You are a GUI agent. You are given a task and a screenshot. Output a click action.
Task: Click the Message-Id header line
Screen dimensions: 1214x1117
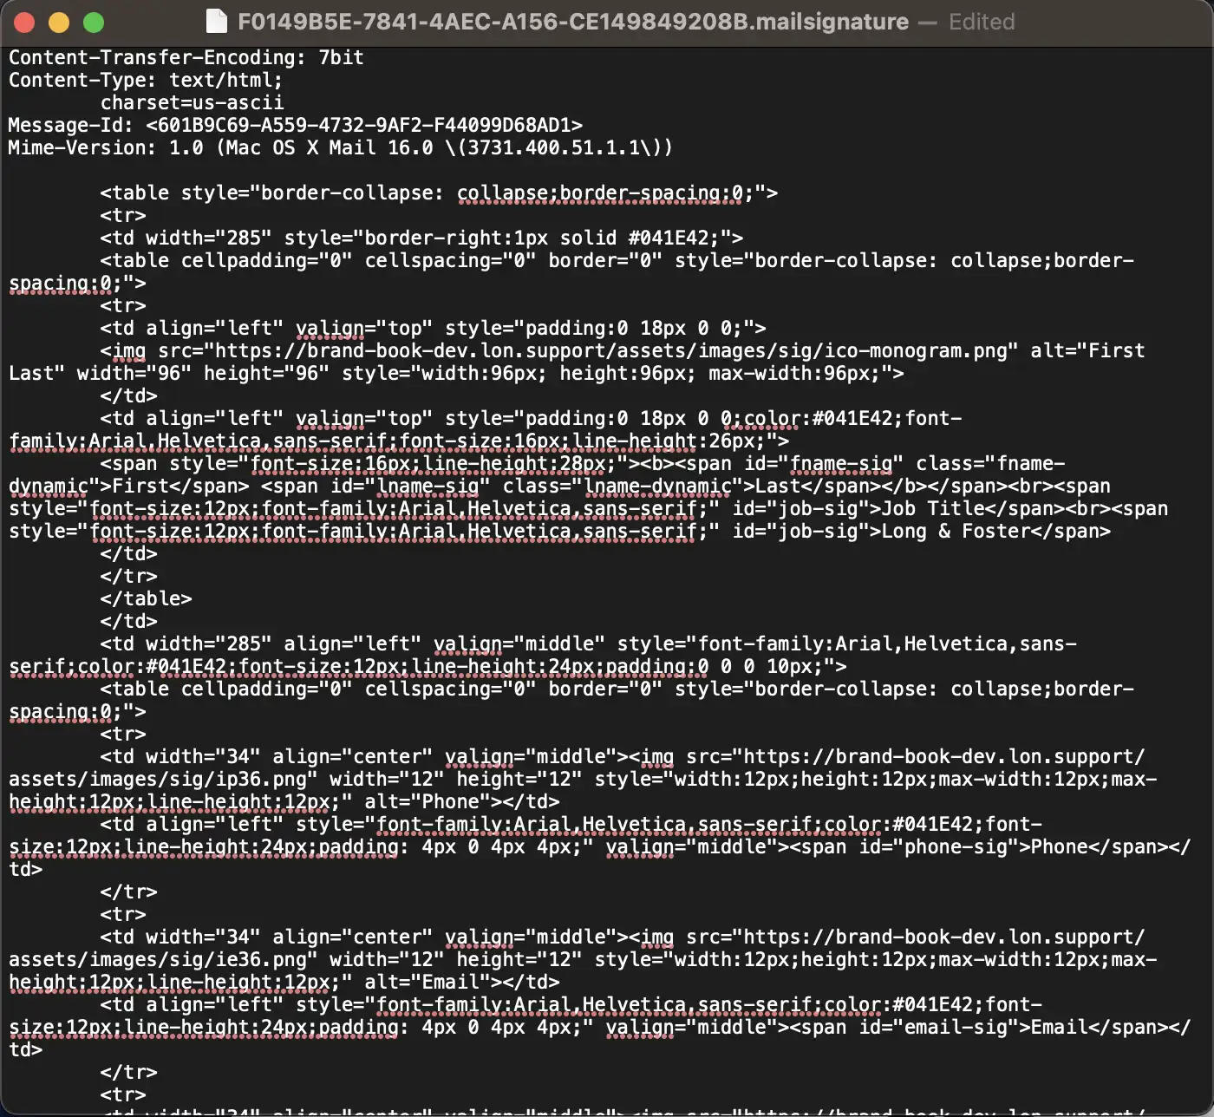295,125
